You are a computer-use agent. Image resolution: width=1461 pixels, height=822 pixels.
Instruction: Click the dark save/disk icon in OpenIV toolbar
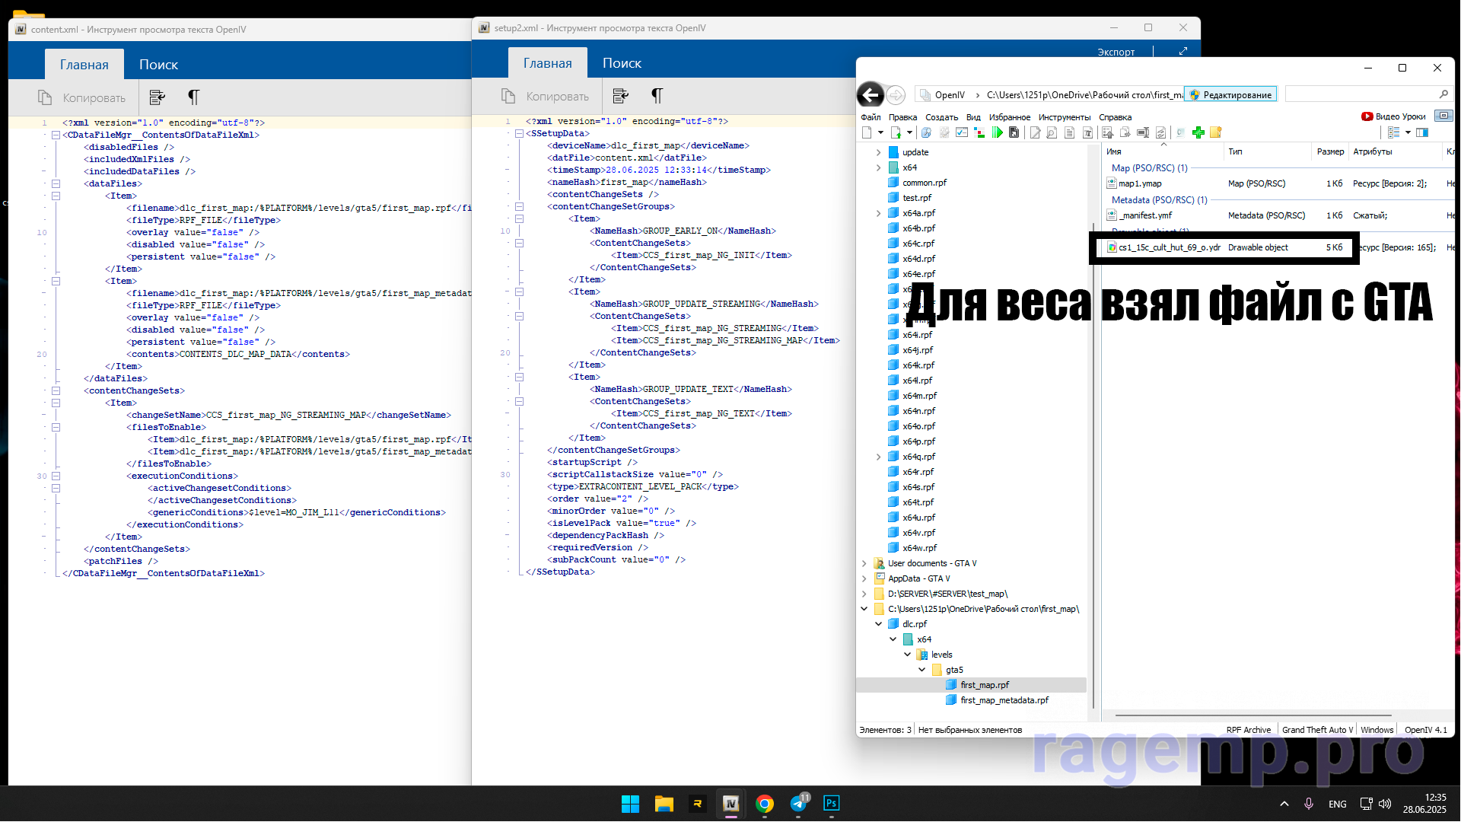1014,132
